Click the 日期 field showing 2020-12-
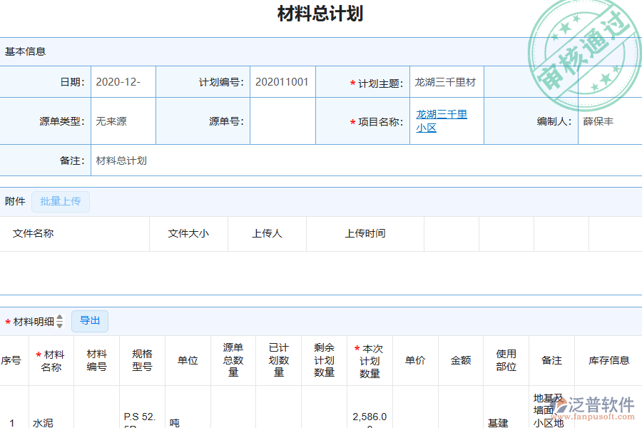 [123, 82]
